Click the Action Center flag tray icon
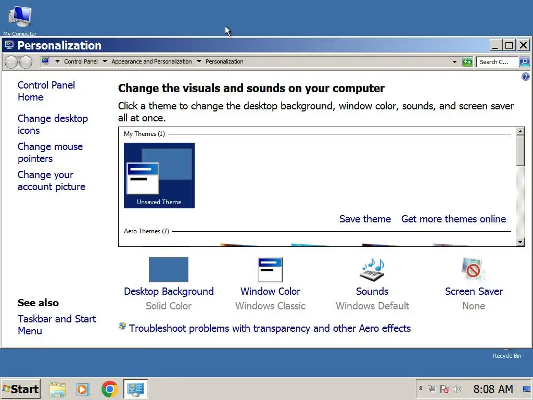 point(445,389)
